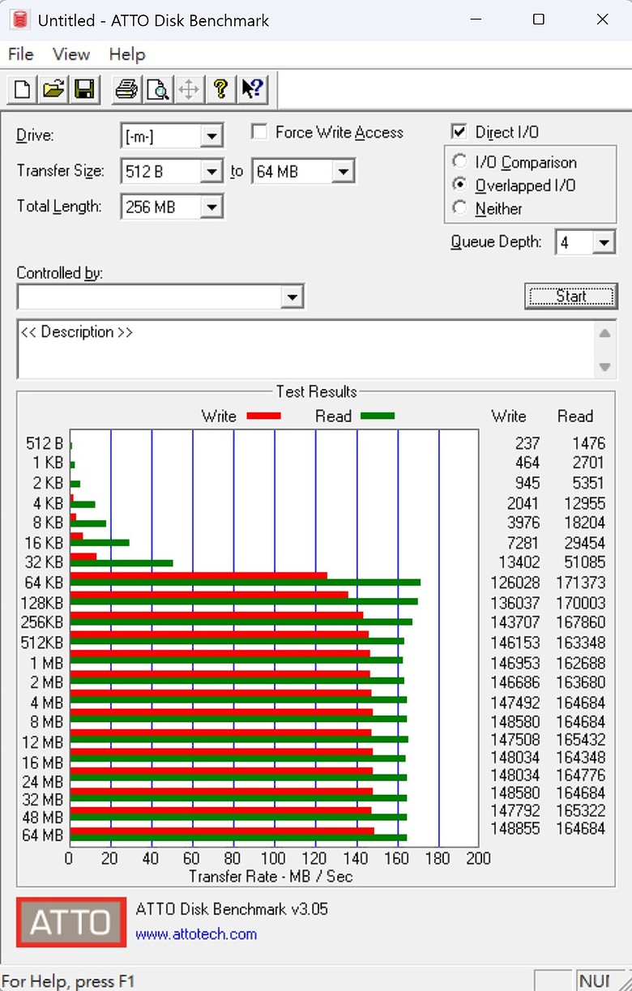
Task: Click the read value 1476
Action: tap(587, 444)
